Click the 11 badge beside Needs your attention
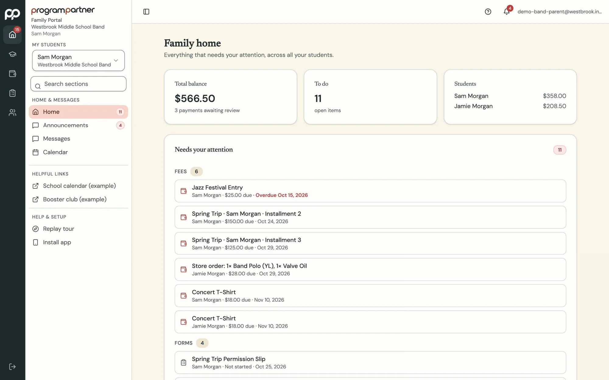 point(560,150)
